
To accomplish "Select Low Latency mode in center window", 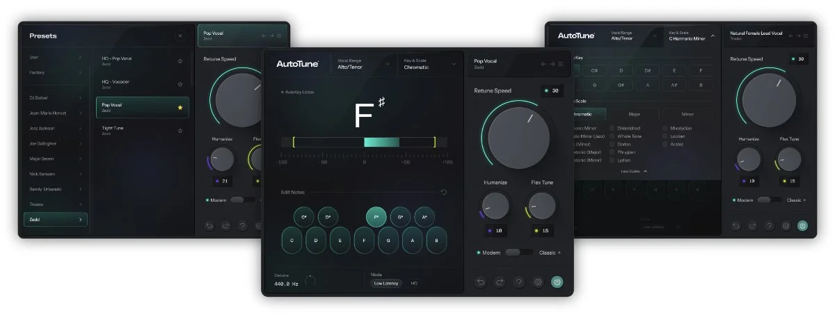I will (x=386, y=283).
